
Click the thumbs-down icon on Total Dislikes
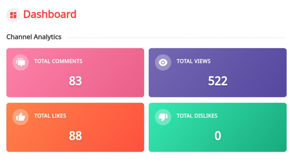tap(163, 117)
